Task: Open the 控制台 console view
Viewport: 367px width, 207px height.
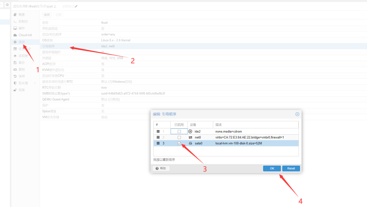Action: (x=23, y=22)
